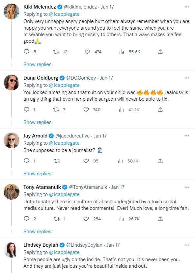Click the retweet icon under Tony Atamanuik's tweet
This screenshot has width=195, height=273.
57,219
